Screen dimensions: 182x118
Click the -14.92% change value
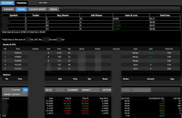click(85, 106)
